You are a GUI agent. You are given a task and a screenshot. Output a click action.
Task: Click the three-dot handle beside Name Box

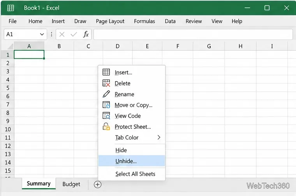click(51, 34)
